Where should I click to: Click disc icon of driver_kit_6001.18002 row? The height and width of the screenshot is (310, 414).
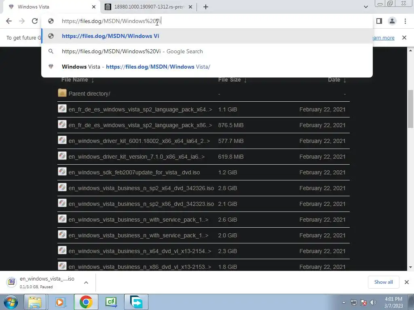[62, 140]
